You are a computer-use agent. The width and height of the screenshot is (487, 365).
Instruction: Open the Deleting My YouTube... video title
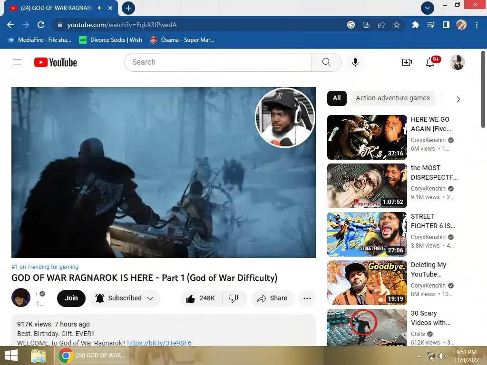click(x=429, y=269)
